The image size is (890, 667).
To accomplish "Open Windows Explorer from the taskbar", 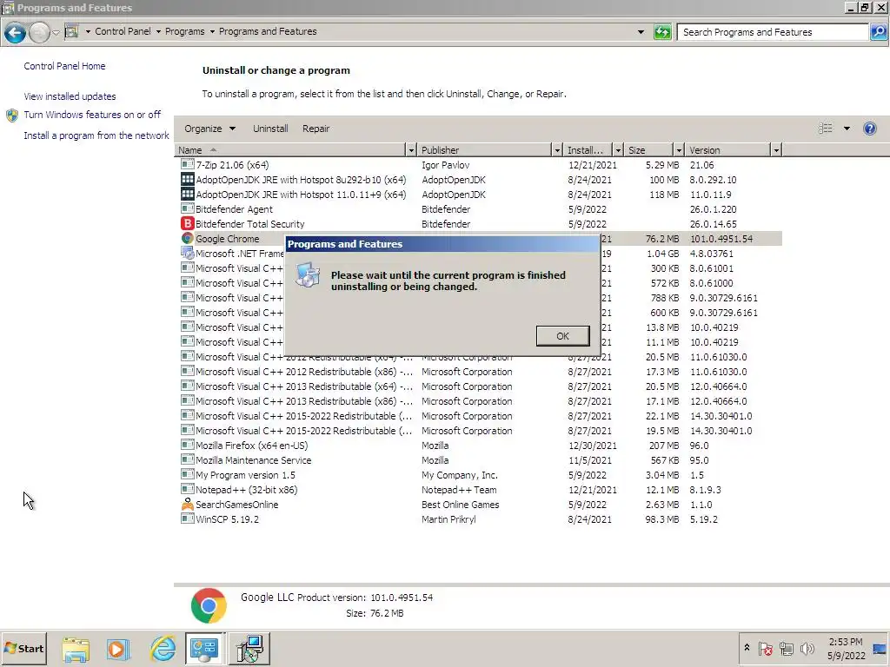I will [x=76, y=649].
